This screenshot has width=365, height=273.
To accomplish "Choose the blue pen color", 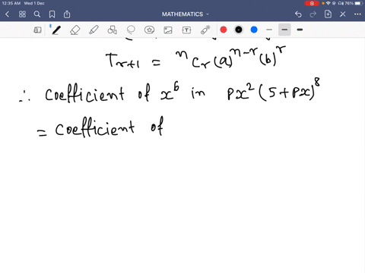I will (x=254, y=30).
